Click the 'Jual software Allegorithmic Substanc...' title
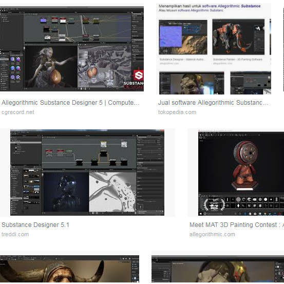Viewport: 284px width, 284px height. (x=213, y=103)
